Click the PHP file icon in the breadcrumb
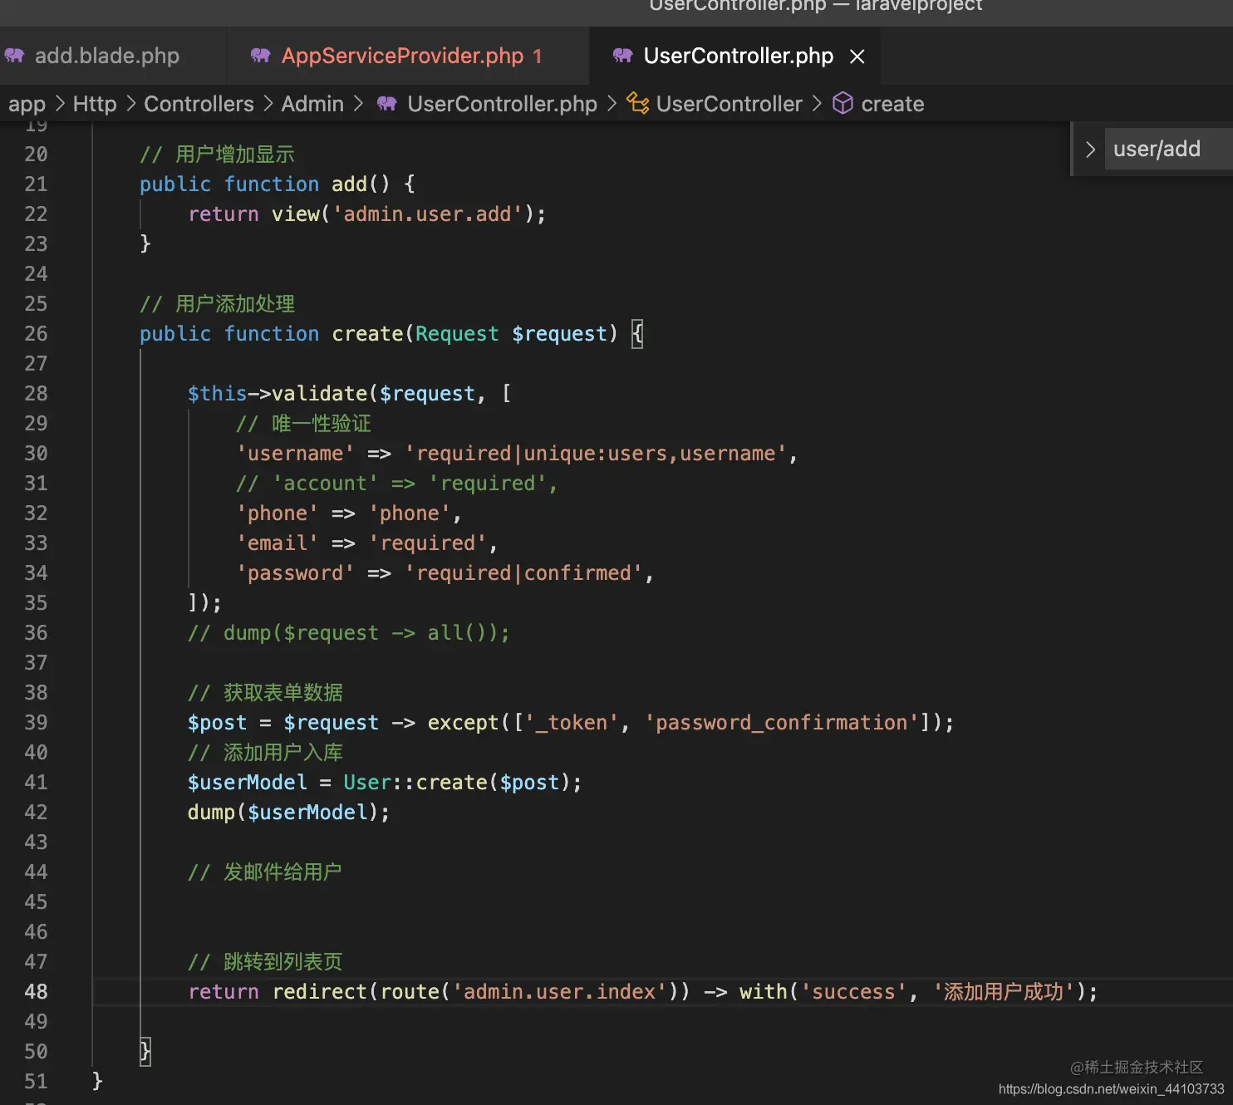The height and width of the screenshot is (1105, 1233). click(387, 104)
